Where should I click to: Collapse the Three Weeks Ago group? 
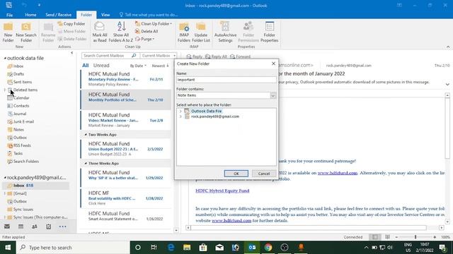click(86, 163)
